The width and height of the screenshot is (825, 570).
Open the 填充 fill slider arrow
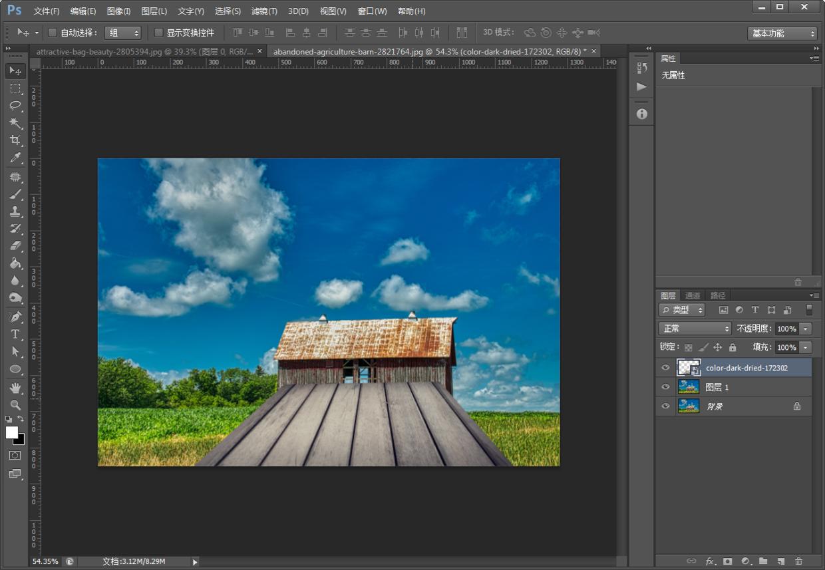806,347
